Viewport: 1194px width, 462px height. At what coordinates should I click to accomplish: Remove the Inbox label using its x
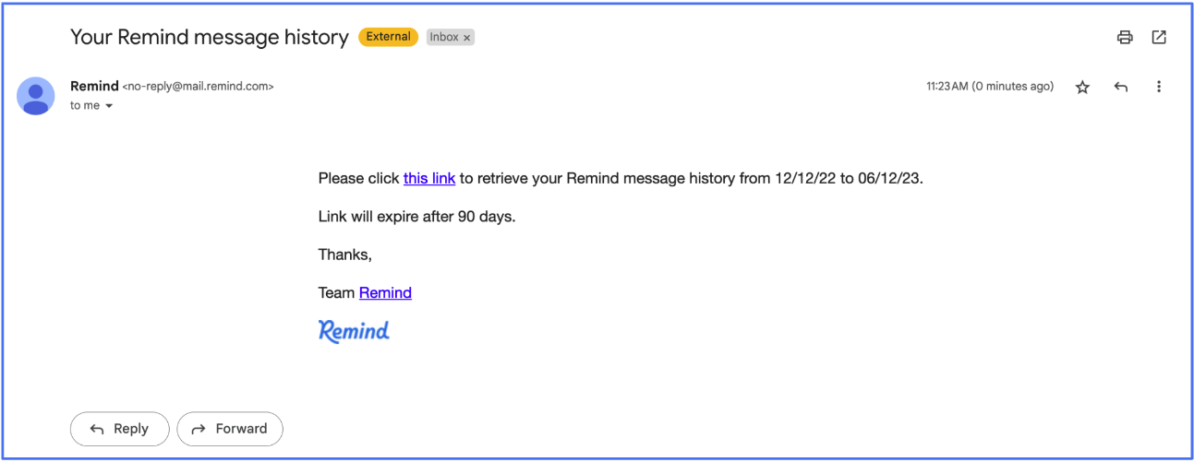(x=467, y=38)
